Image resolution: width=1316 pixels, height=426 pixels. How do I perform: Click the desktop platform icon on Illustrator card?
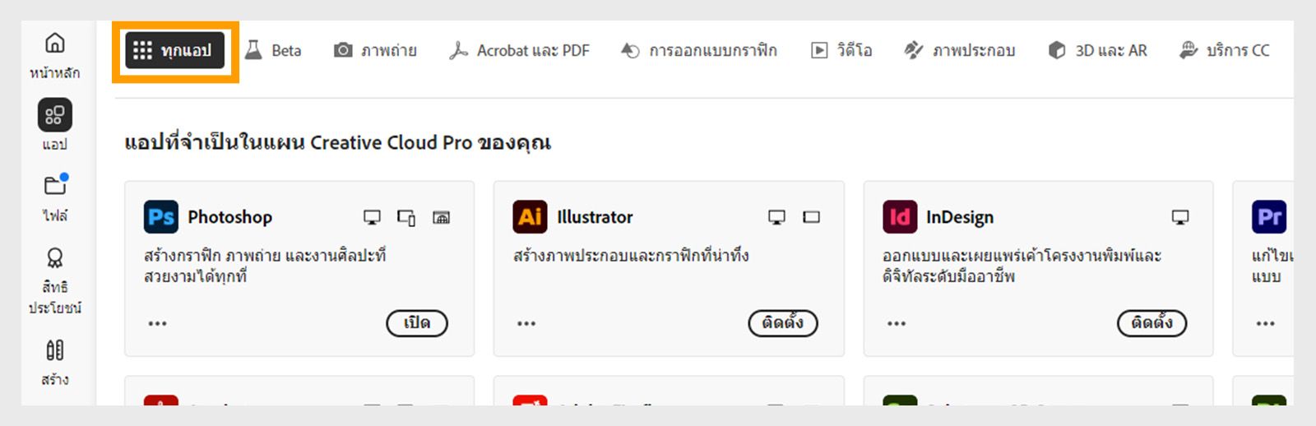pos(776,218)
